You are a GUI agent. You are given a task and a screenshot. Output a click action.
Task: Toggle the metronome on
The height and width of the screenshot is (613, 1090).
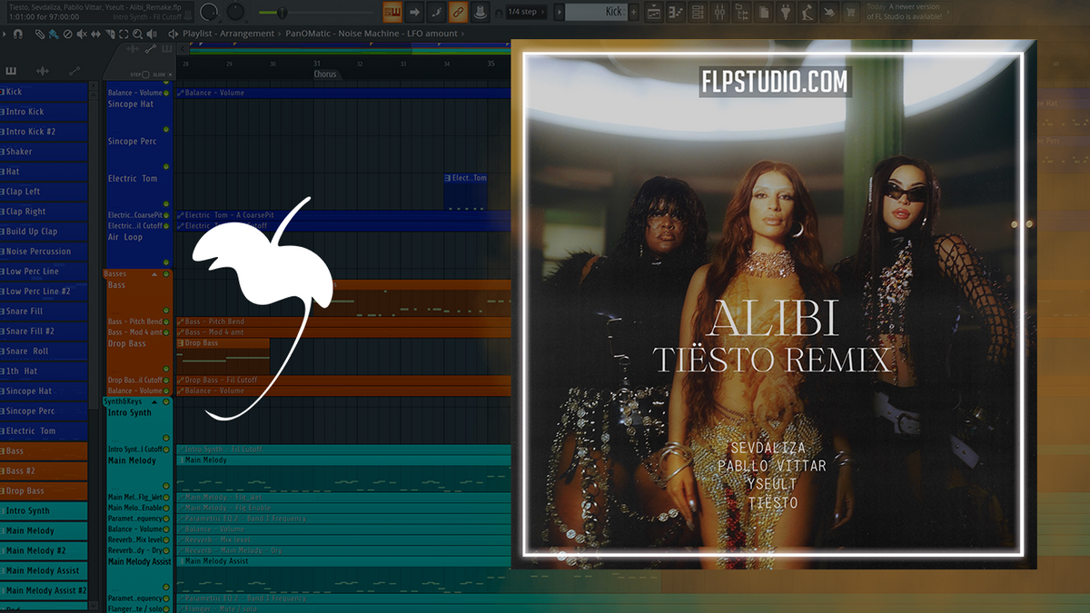[481, 12]
